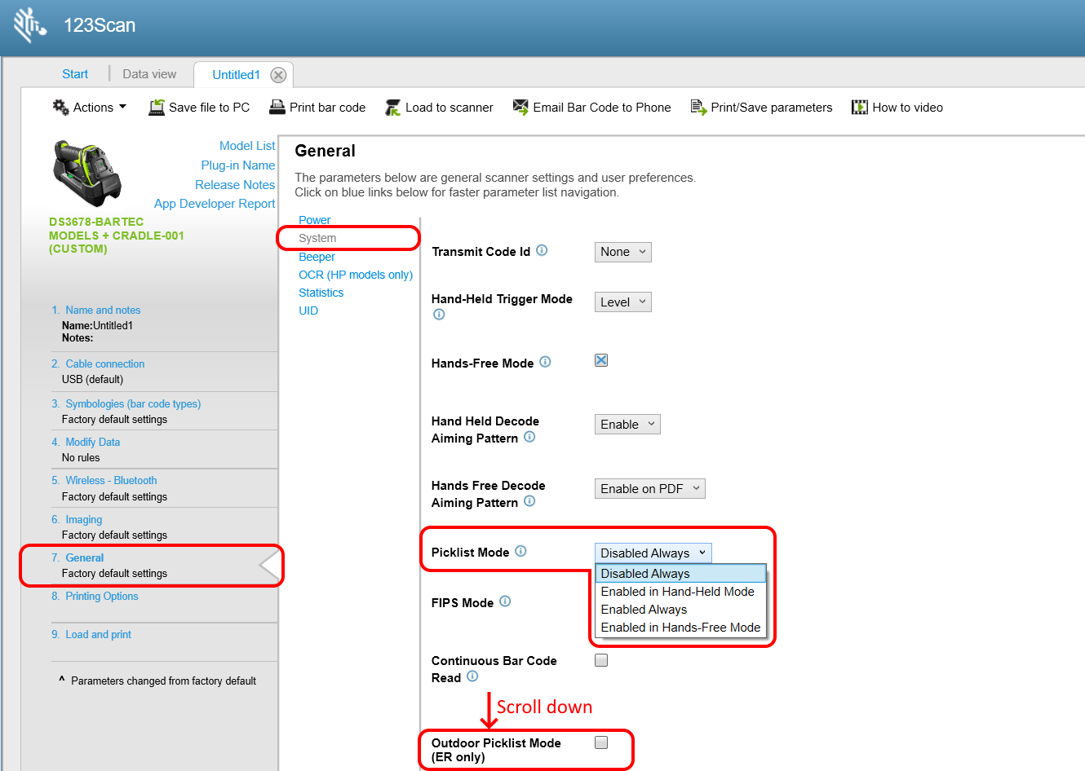Go to step 3 Symbologies (bar code types)
Image resolution: width=1085 pixels, height=771 pixels.
tap(133, 404)
